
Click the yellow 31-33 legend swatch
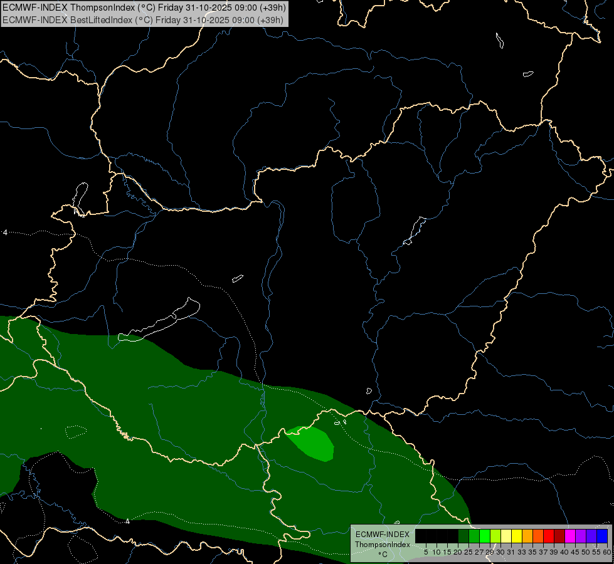tap(517, 536)
